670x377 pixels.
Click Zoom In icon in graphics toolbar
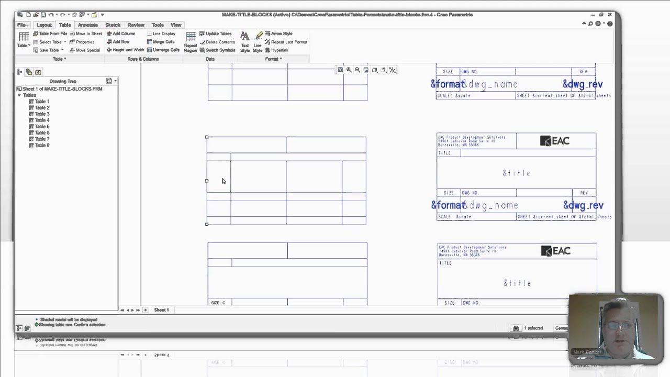349,70
